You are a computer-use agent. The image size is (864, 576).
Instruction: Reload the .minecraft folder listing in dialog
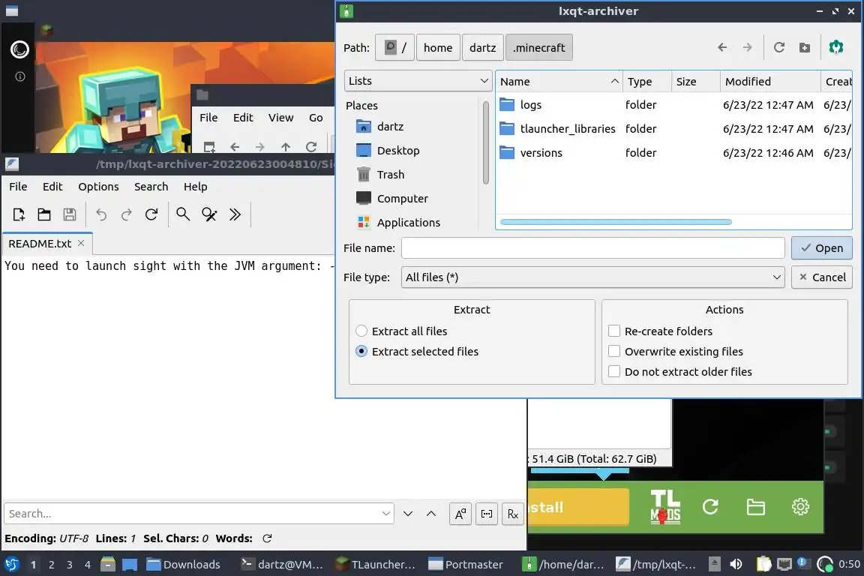[779, 47]
